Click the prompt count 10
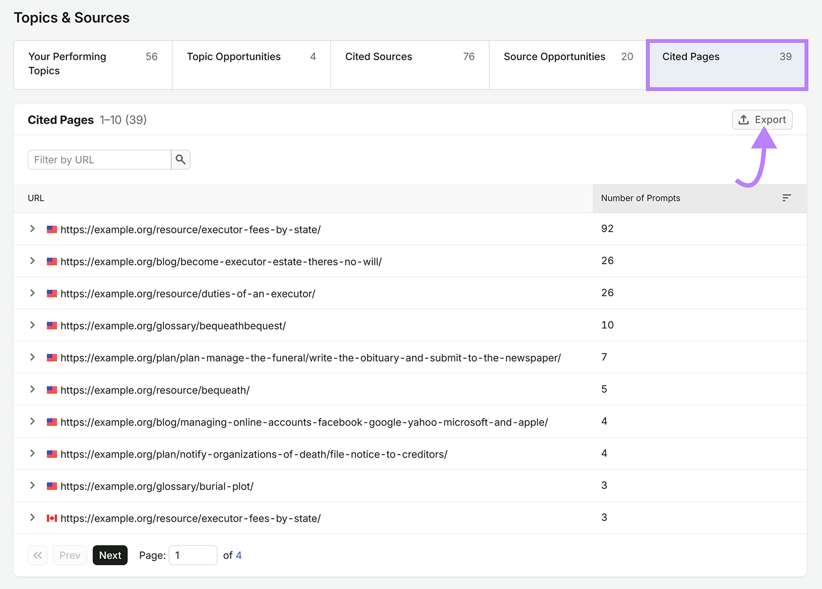The image size is (822, 589). pyautogui.click(x=607, y=325)
